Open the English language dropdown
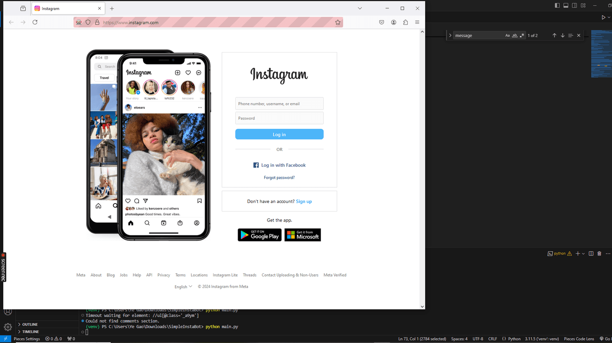Viewport: 612px width, 343px height. click(183, 287)
